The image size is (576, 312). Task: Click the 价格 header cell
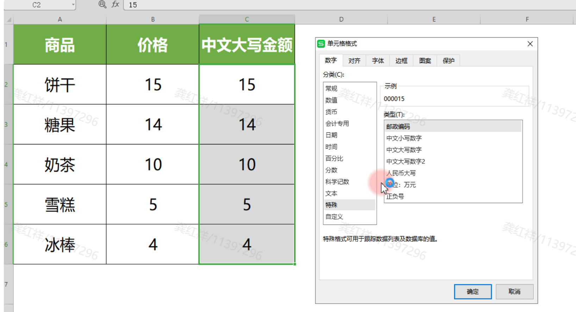pyautogui.click(x=153, y=44)
